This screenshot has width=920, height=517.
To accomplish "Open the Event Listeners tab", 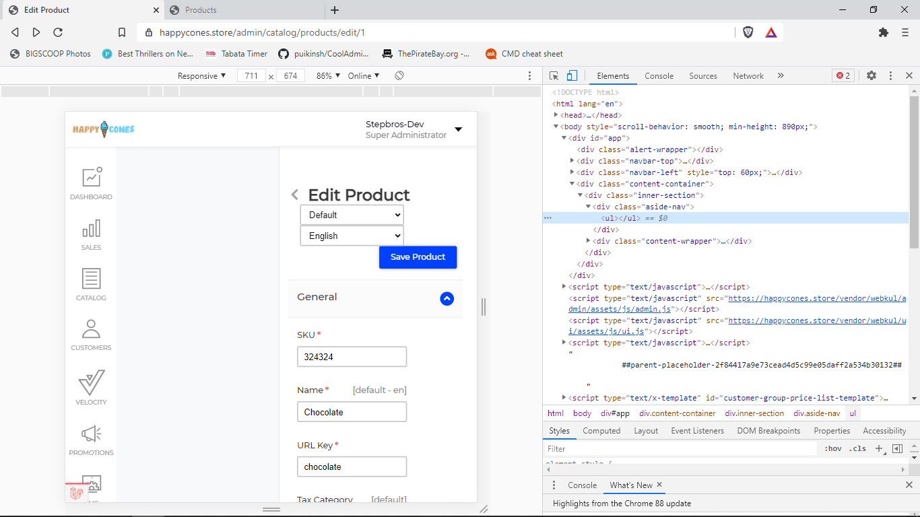I will [697, 431].
